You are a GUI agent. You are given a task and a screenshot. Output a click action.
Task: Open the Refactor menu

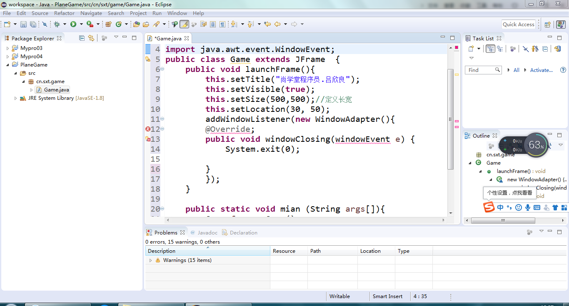pos(64,13)
